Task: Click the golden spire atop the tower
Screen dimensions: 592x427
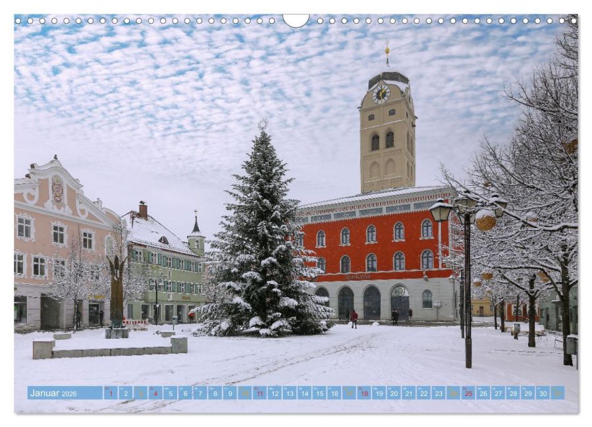Action: (x=387, y=52)
